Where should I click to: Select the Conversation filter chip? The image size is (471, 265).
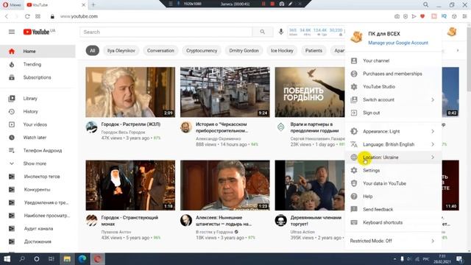(x=160, y=51)
